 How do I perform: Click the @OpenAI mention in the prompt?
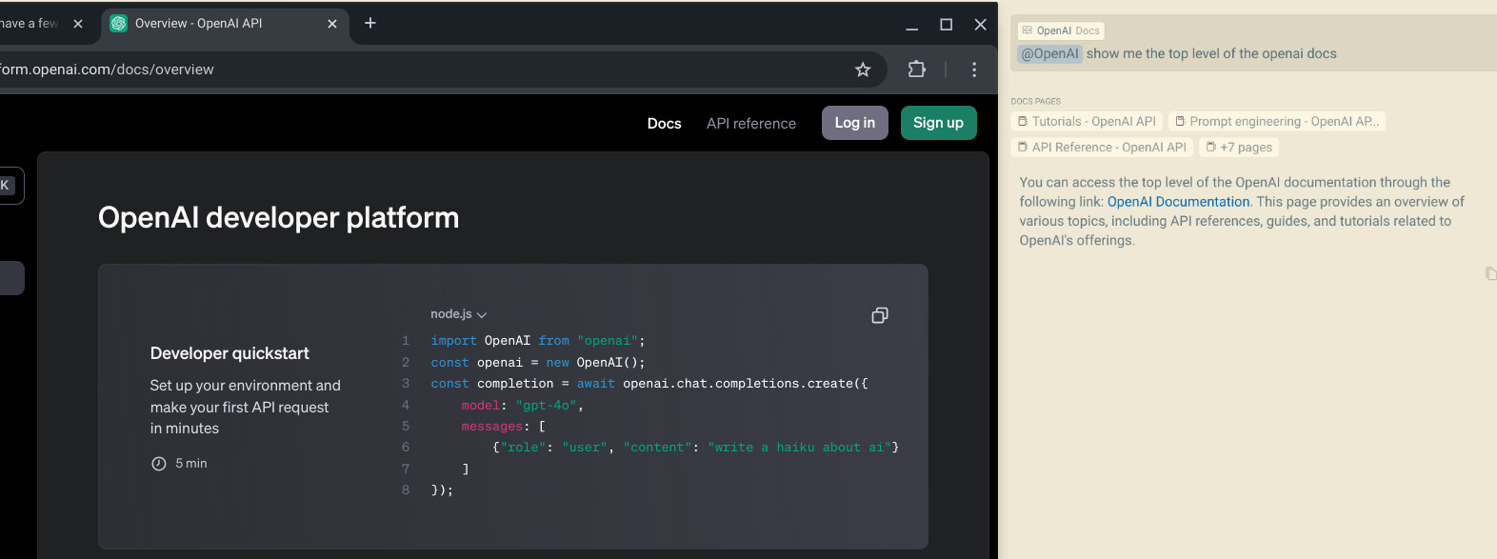(1049, 54)
